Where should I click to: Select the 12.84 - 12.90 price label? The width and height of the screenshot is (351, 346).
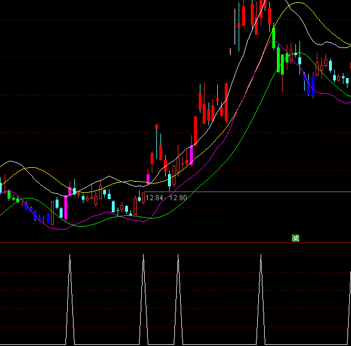click(x=166, y=198)
